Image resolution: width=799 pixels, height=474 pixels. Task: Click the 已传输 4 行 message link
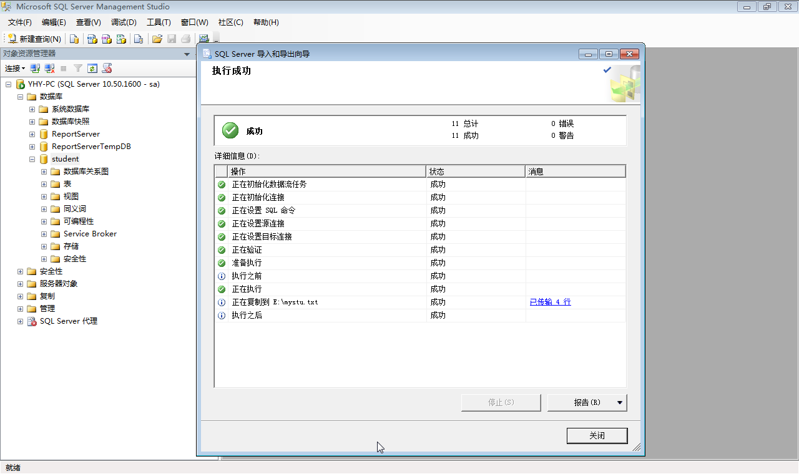click(550, 302)
